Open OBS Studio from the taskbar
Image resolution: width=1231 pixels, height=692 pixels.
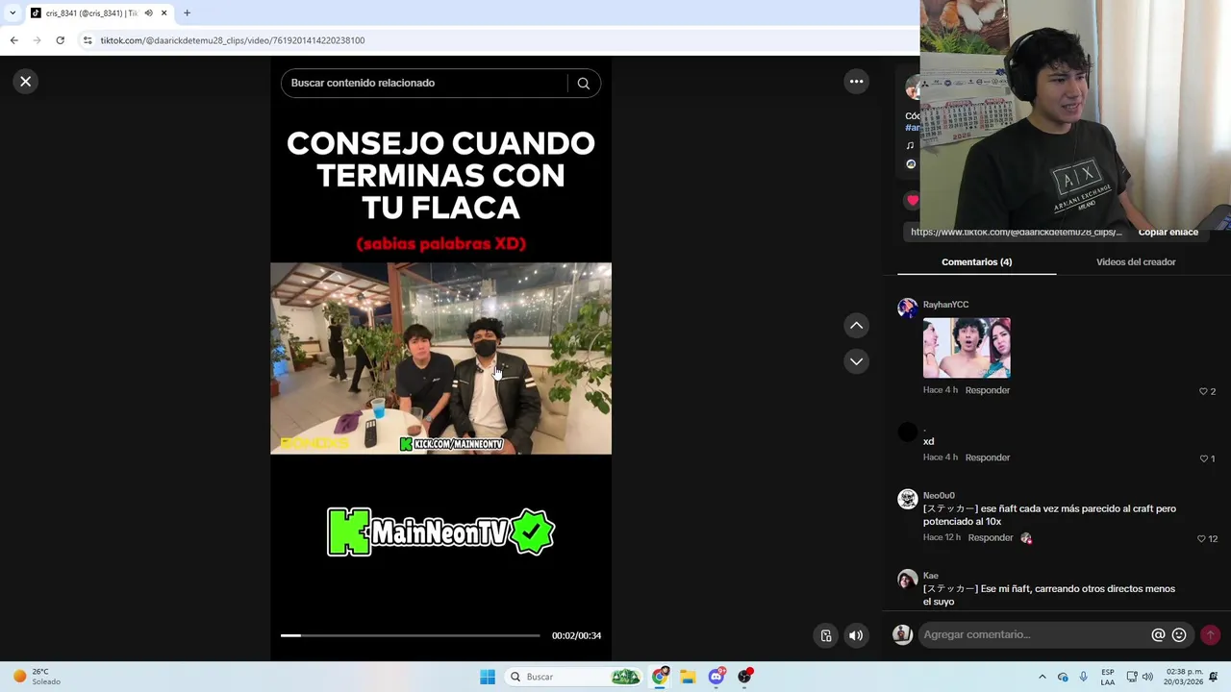[744, 677]
